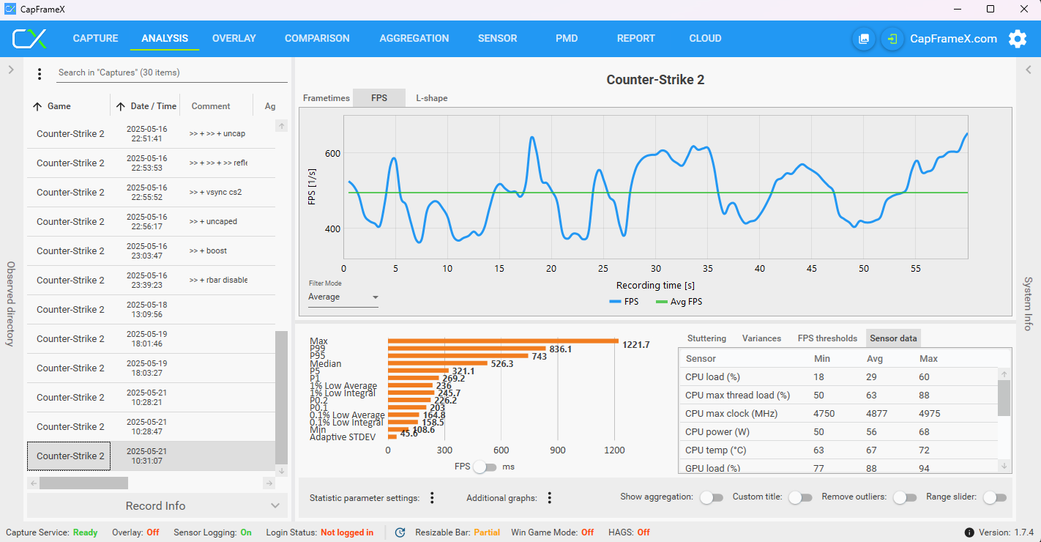Expand the Observed directory side panel
This screenshot has width=1041, height=542.
tap(11, 70)
